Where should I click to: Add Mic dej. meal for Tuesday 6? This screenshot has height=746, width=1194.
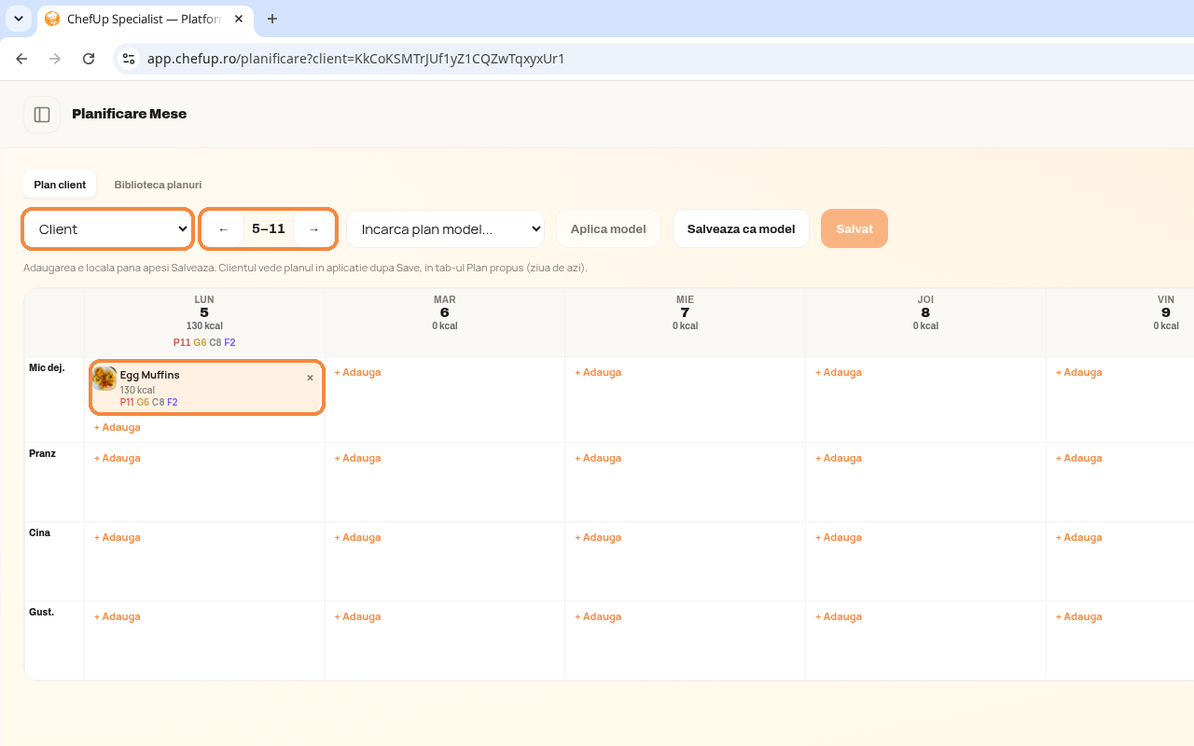[358, 372]
